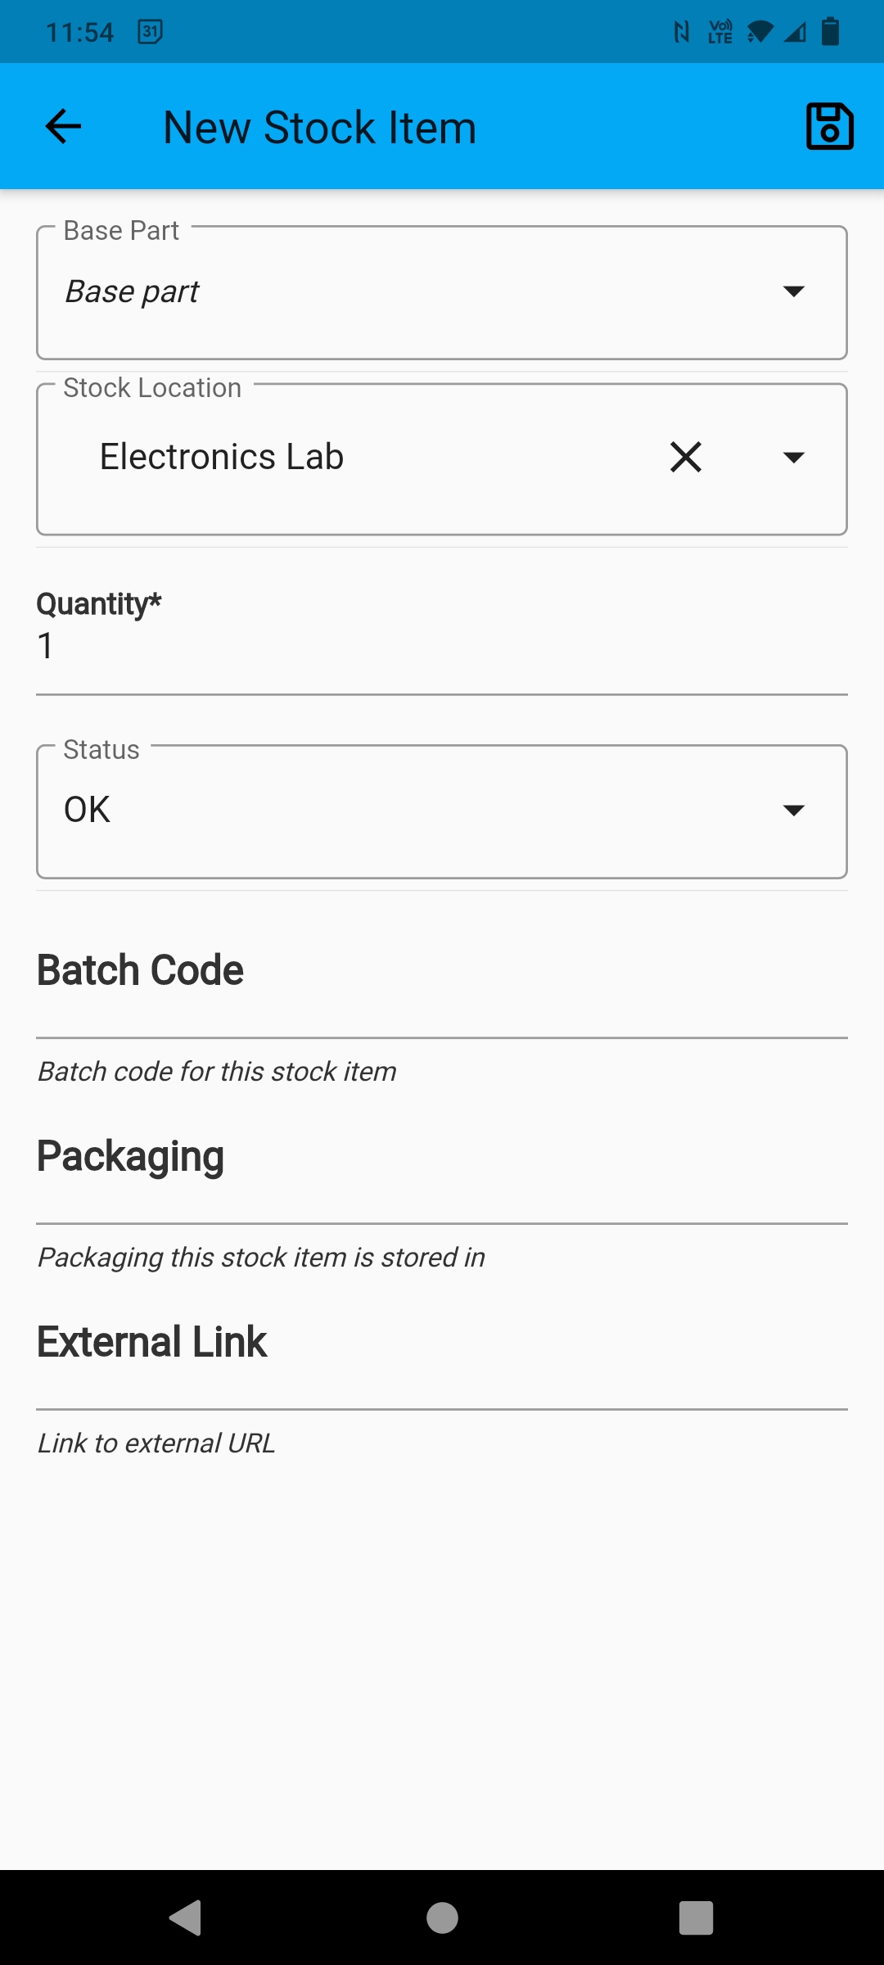Go back using the arrow icon
884x1965 pixels.
click(x=63, y=127)
